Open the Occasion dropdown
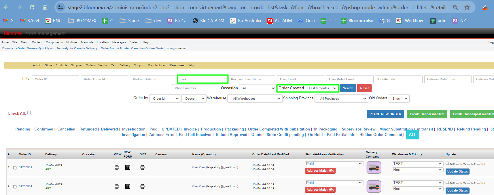This screenshot has height=195, width=494. click(x=258, y=88)
